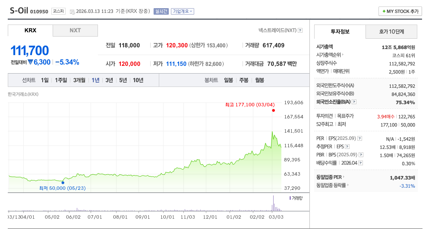435x229 pixels.
Task: Click the 외국인소진율 value 75.34%
Action: pos(405,102)
